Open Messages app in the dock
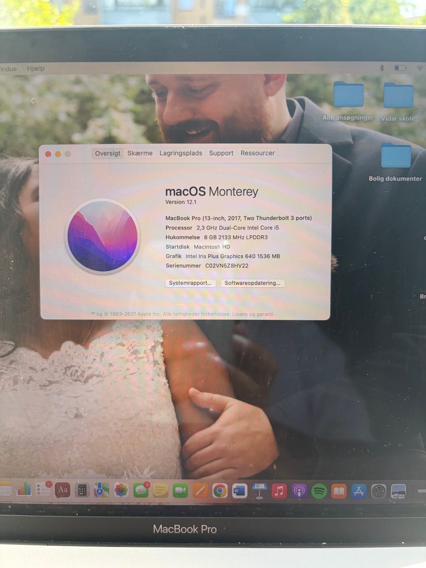The width and height of the screenshot is (426, 568). pyautogui.click(x=141, y=490)
